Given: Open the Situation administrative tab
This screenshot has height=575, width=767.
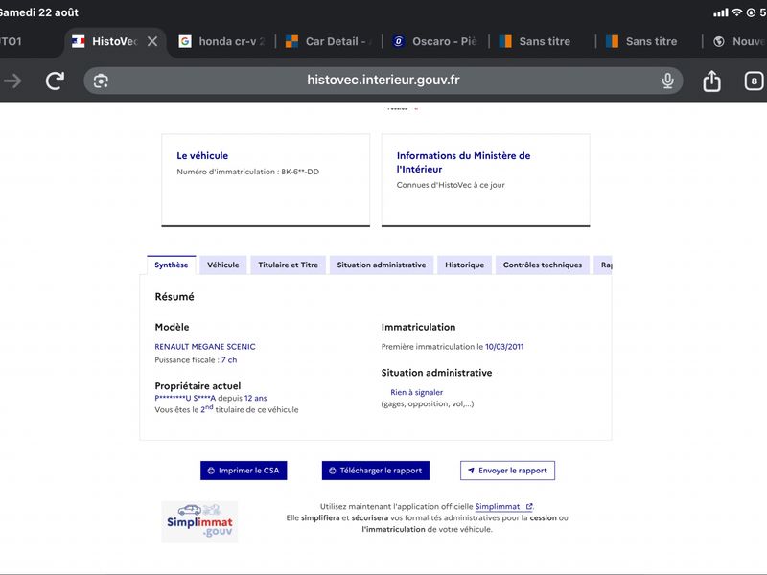Looking at the screenshot, I should 382,265.
